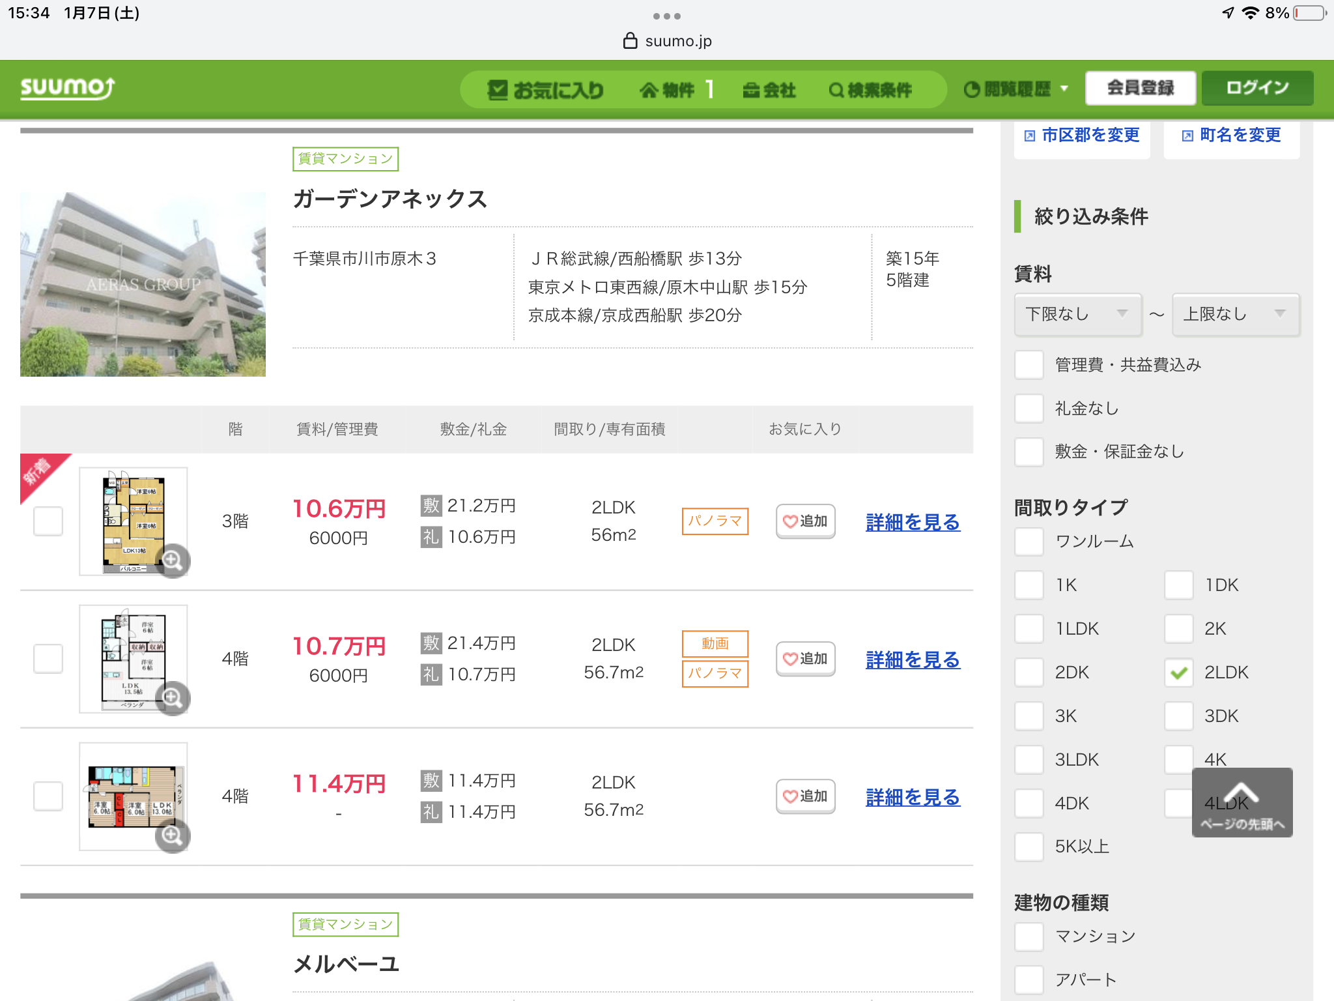Enlarge floor plan of 10.7万円 unit
Screen dimensions: 1334x1001
pos(173,698)
